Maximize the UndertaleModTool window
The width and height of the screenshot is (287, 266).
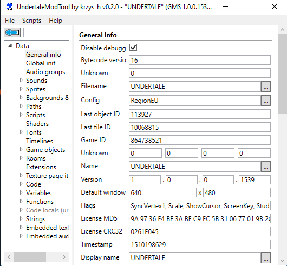250,7
